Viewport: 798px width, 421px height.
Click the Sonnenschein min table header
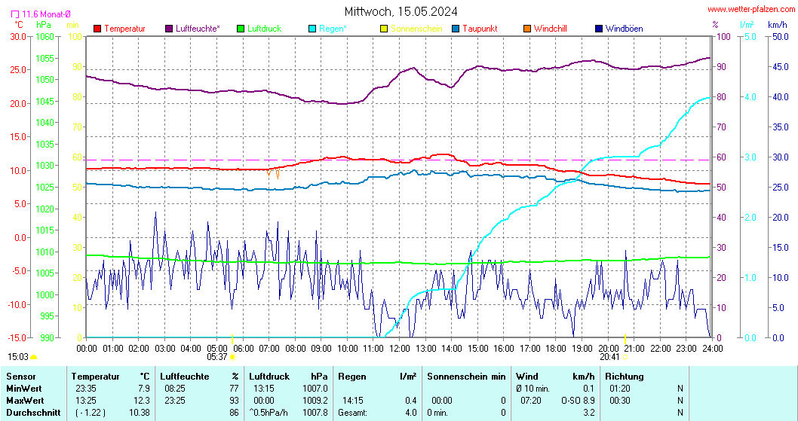pos(466,377)
